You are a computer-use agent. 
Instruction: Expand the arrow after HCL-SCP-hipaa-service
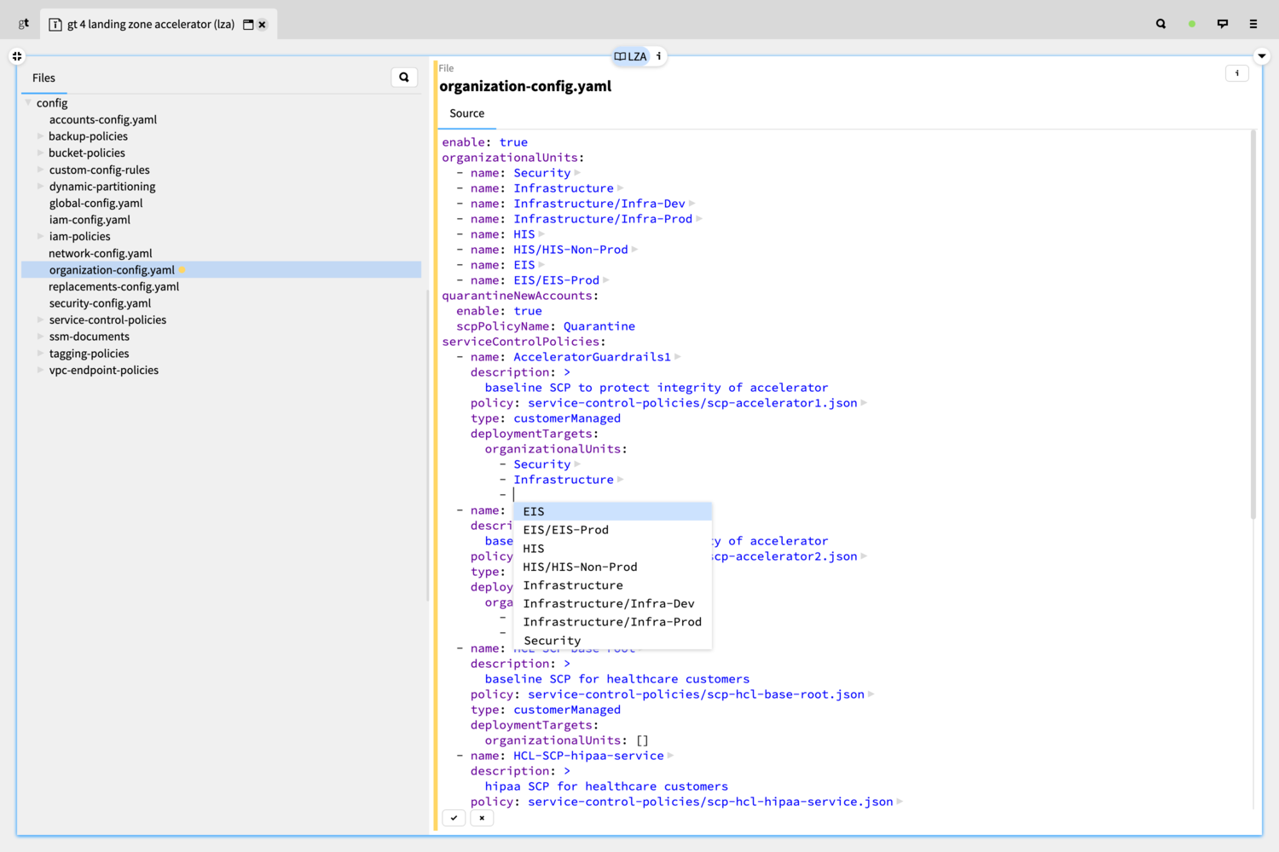670,756
